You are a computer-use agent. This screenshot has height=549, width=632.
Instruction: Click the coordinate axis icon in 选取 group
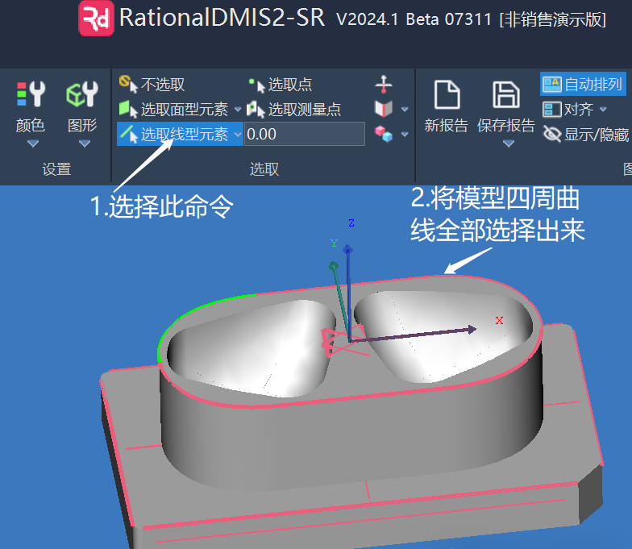(384, 84)
